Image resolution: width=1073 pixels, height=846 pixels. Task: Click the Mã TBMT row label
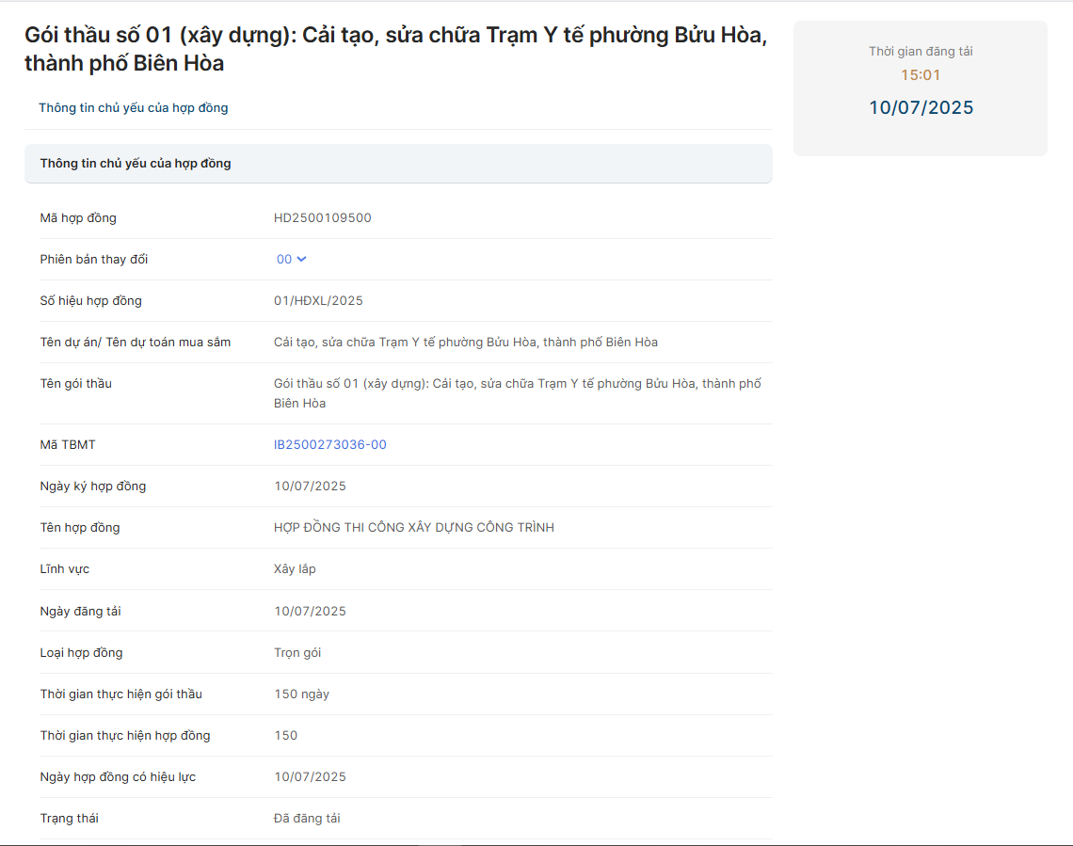coord(68,445)
